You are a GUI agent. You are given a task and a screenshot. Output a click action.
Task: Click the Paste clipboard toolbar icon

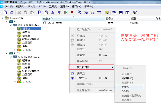32,12
